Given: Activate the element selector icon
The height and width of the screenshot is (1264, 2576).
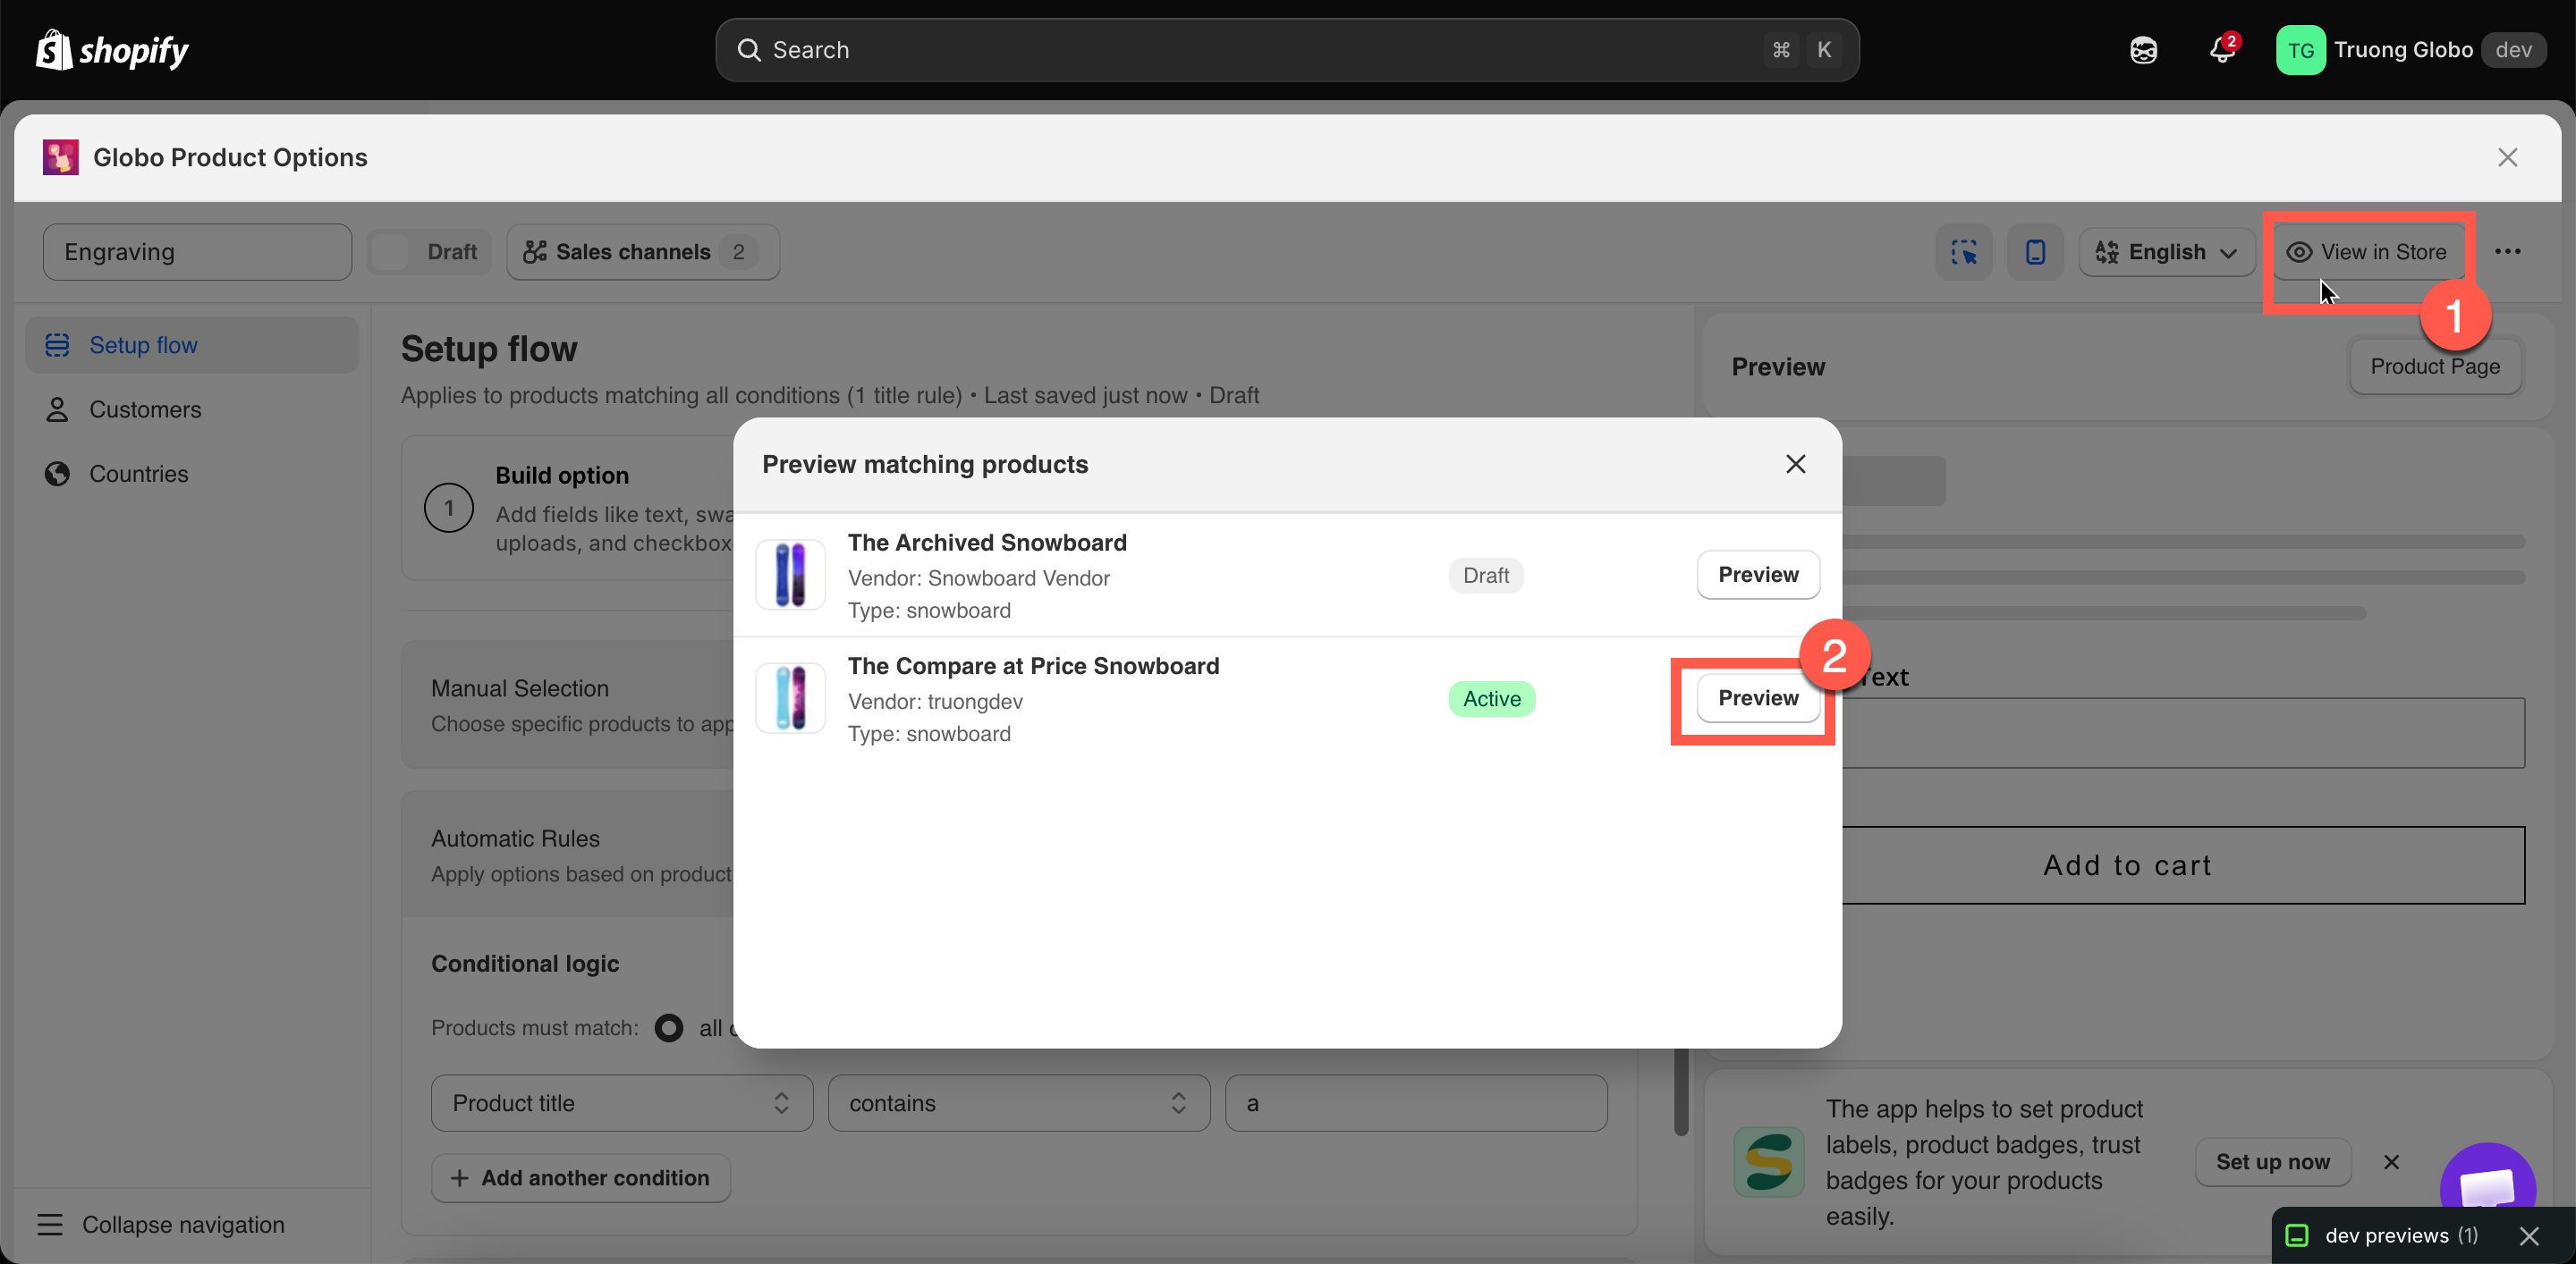Looking at the screenshot, I should tap(1964, 252).
